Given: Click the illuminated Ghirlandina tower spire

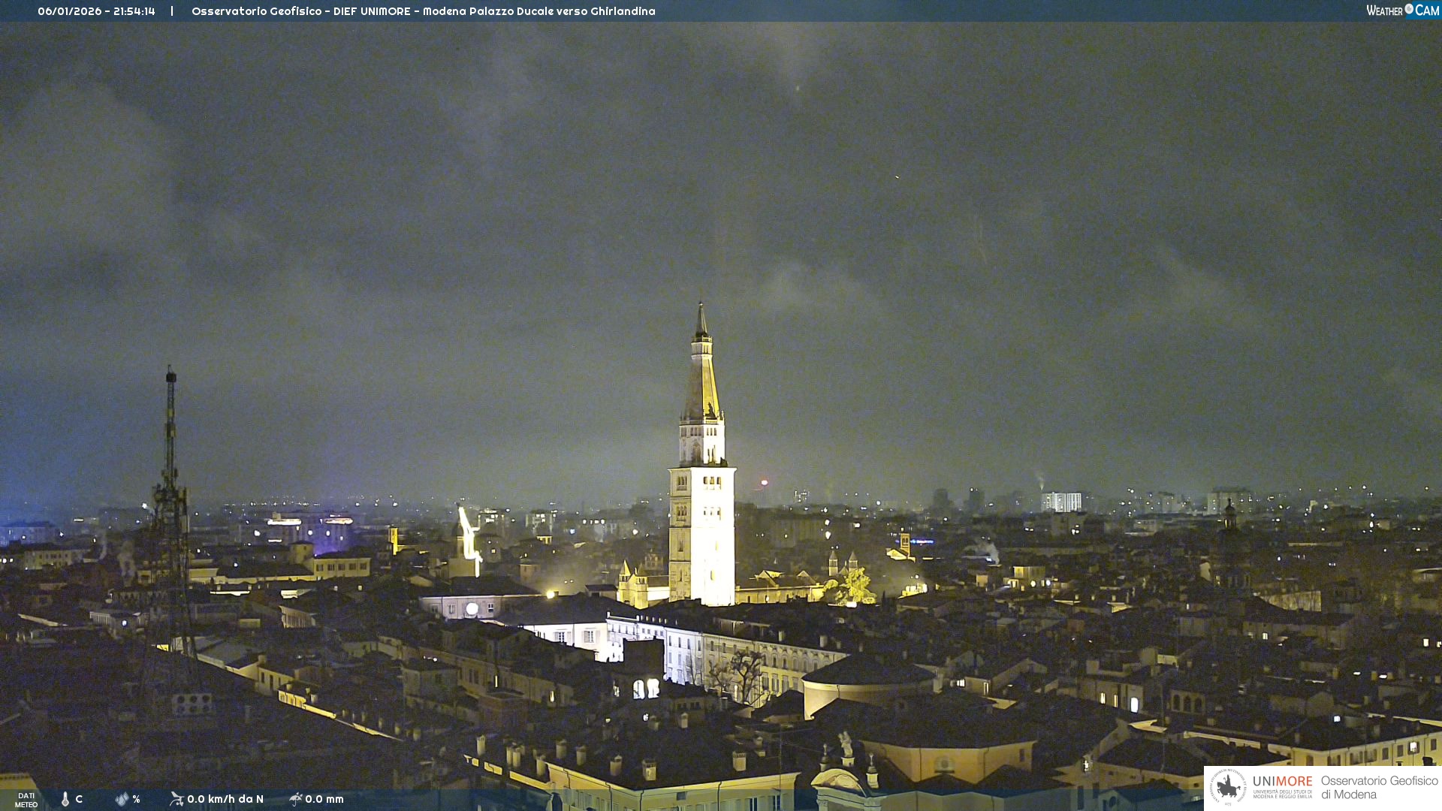Looking at the screenshot, I should pos(702,375).
